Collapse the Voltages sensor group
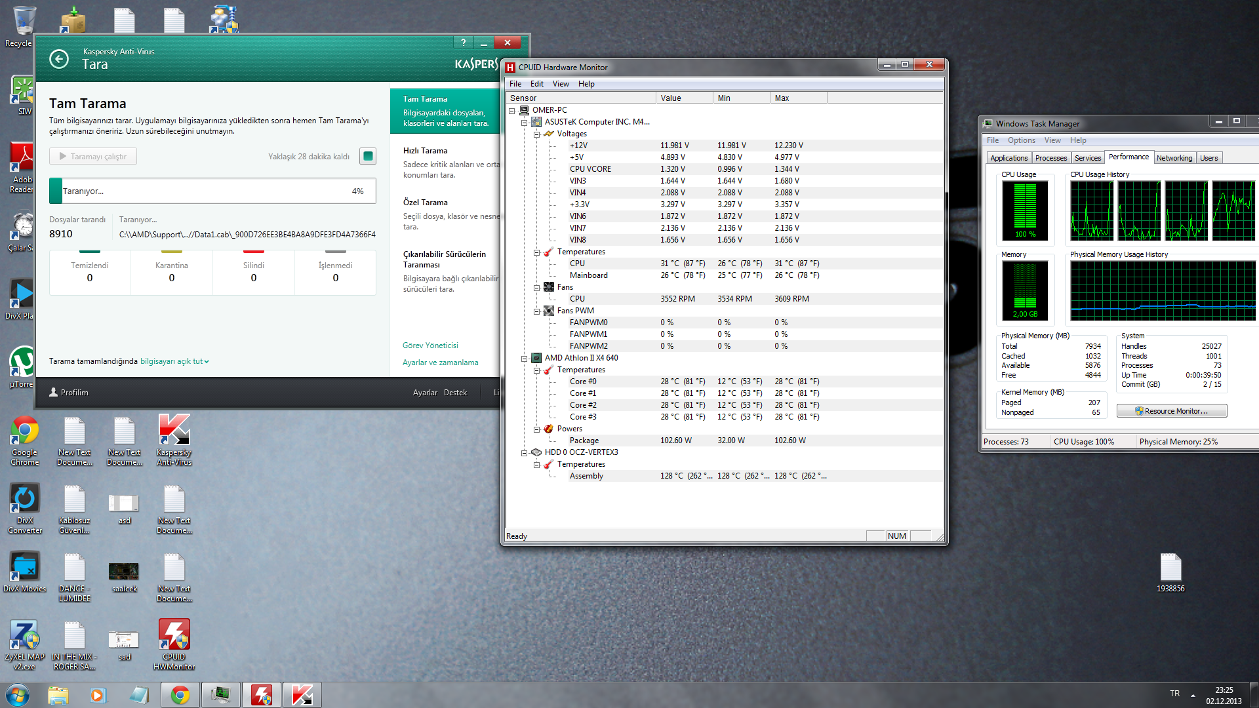1259x708 pixels. pyautogui.click(x=535, y=133)
